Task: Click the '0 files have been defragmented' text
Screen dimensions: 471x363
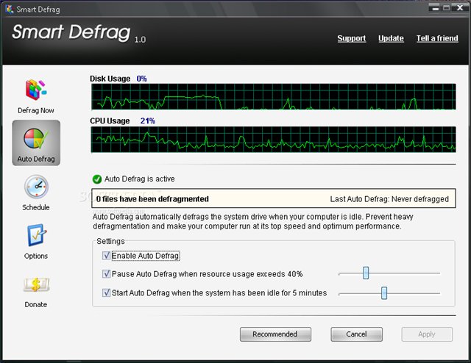Action: pos(152,199)
